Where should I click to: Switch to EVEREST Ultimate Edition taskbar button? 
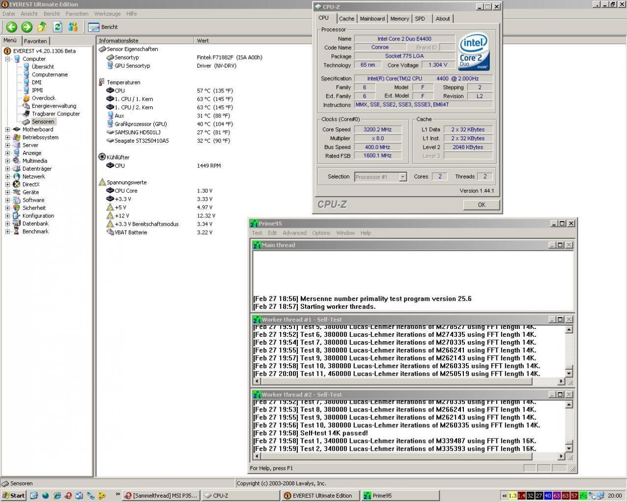[x=320, y=496]
